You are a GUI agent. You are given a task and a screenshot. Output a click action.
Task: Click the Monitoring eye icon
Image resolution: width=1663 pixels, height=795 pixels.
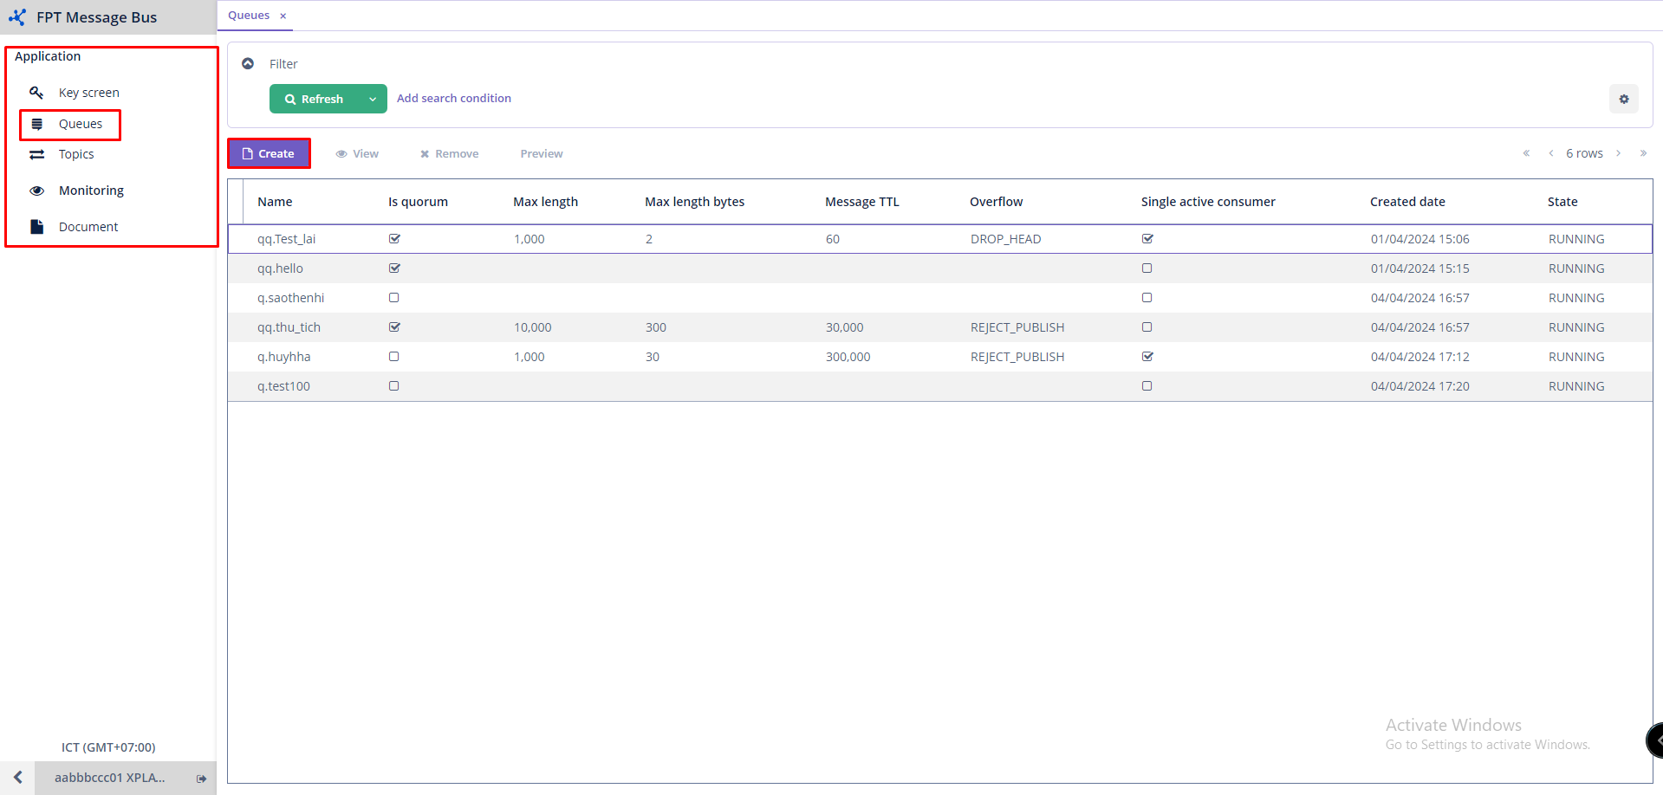[x=36, y=191]
